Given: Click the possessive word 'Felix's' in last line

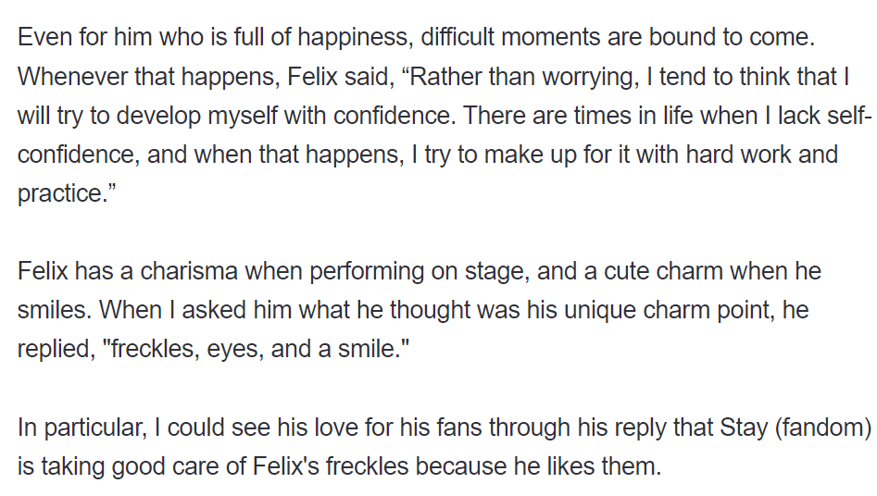Looking at the screenshot, I should (x=286, y=466).
